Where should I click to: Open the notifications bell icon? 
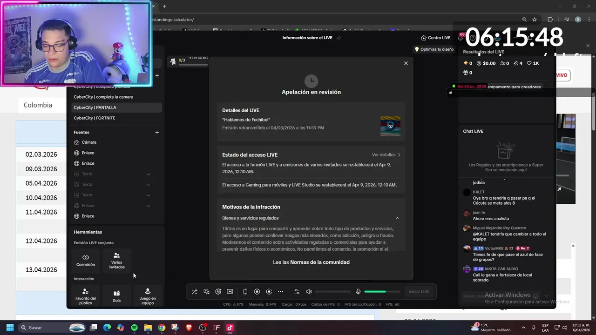(460, 38)
